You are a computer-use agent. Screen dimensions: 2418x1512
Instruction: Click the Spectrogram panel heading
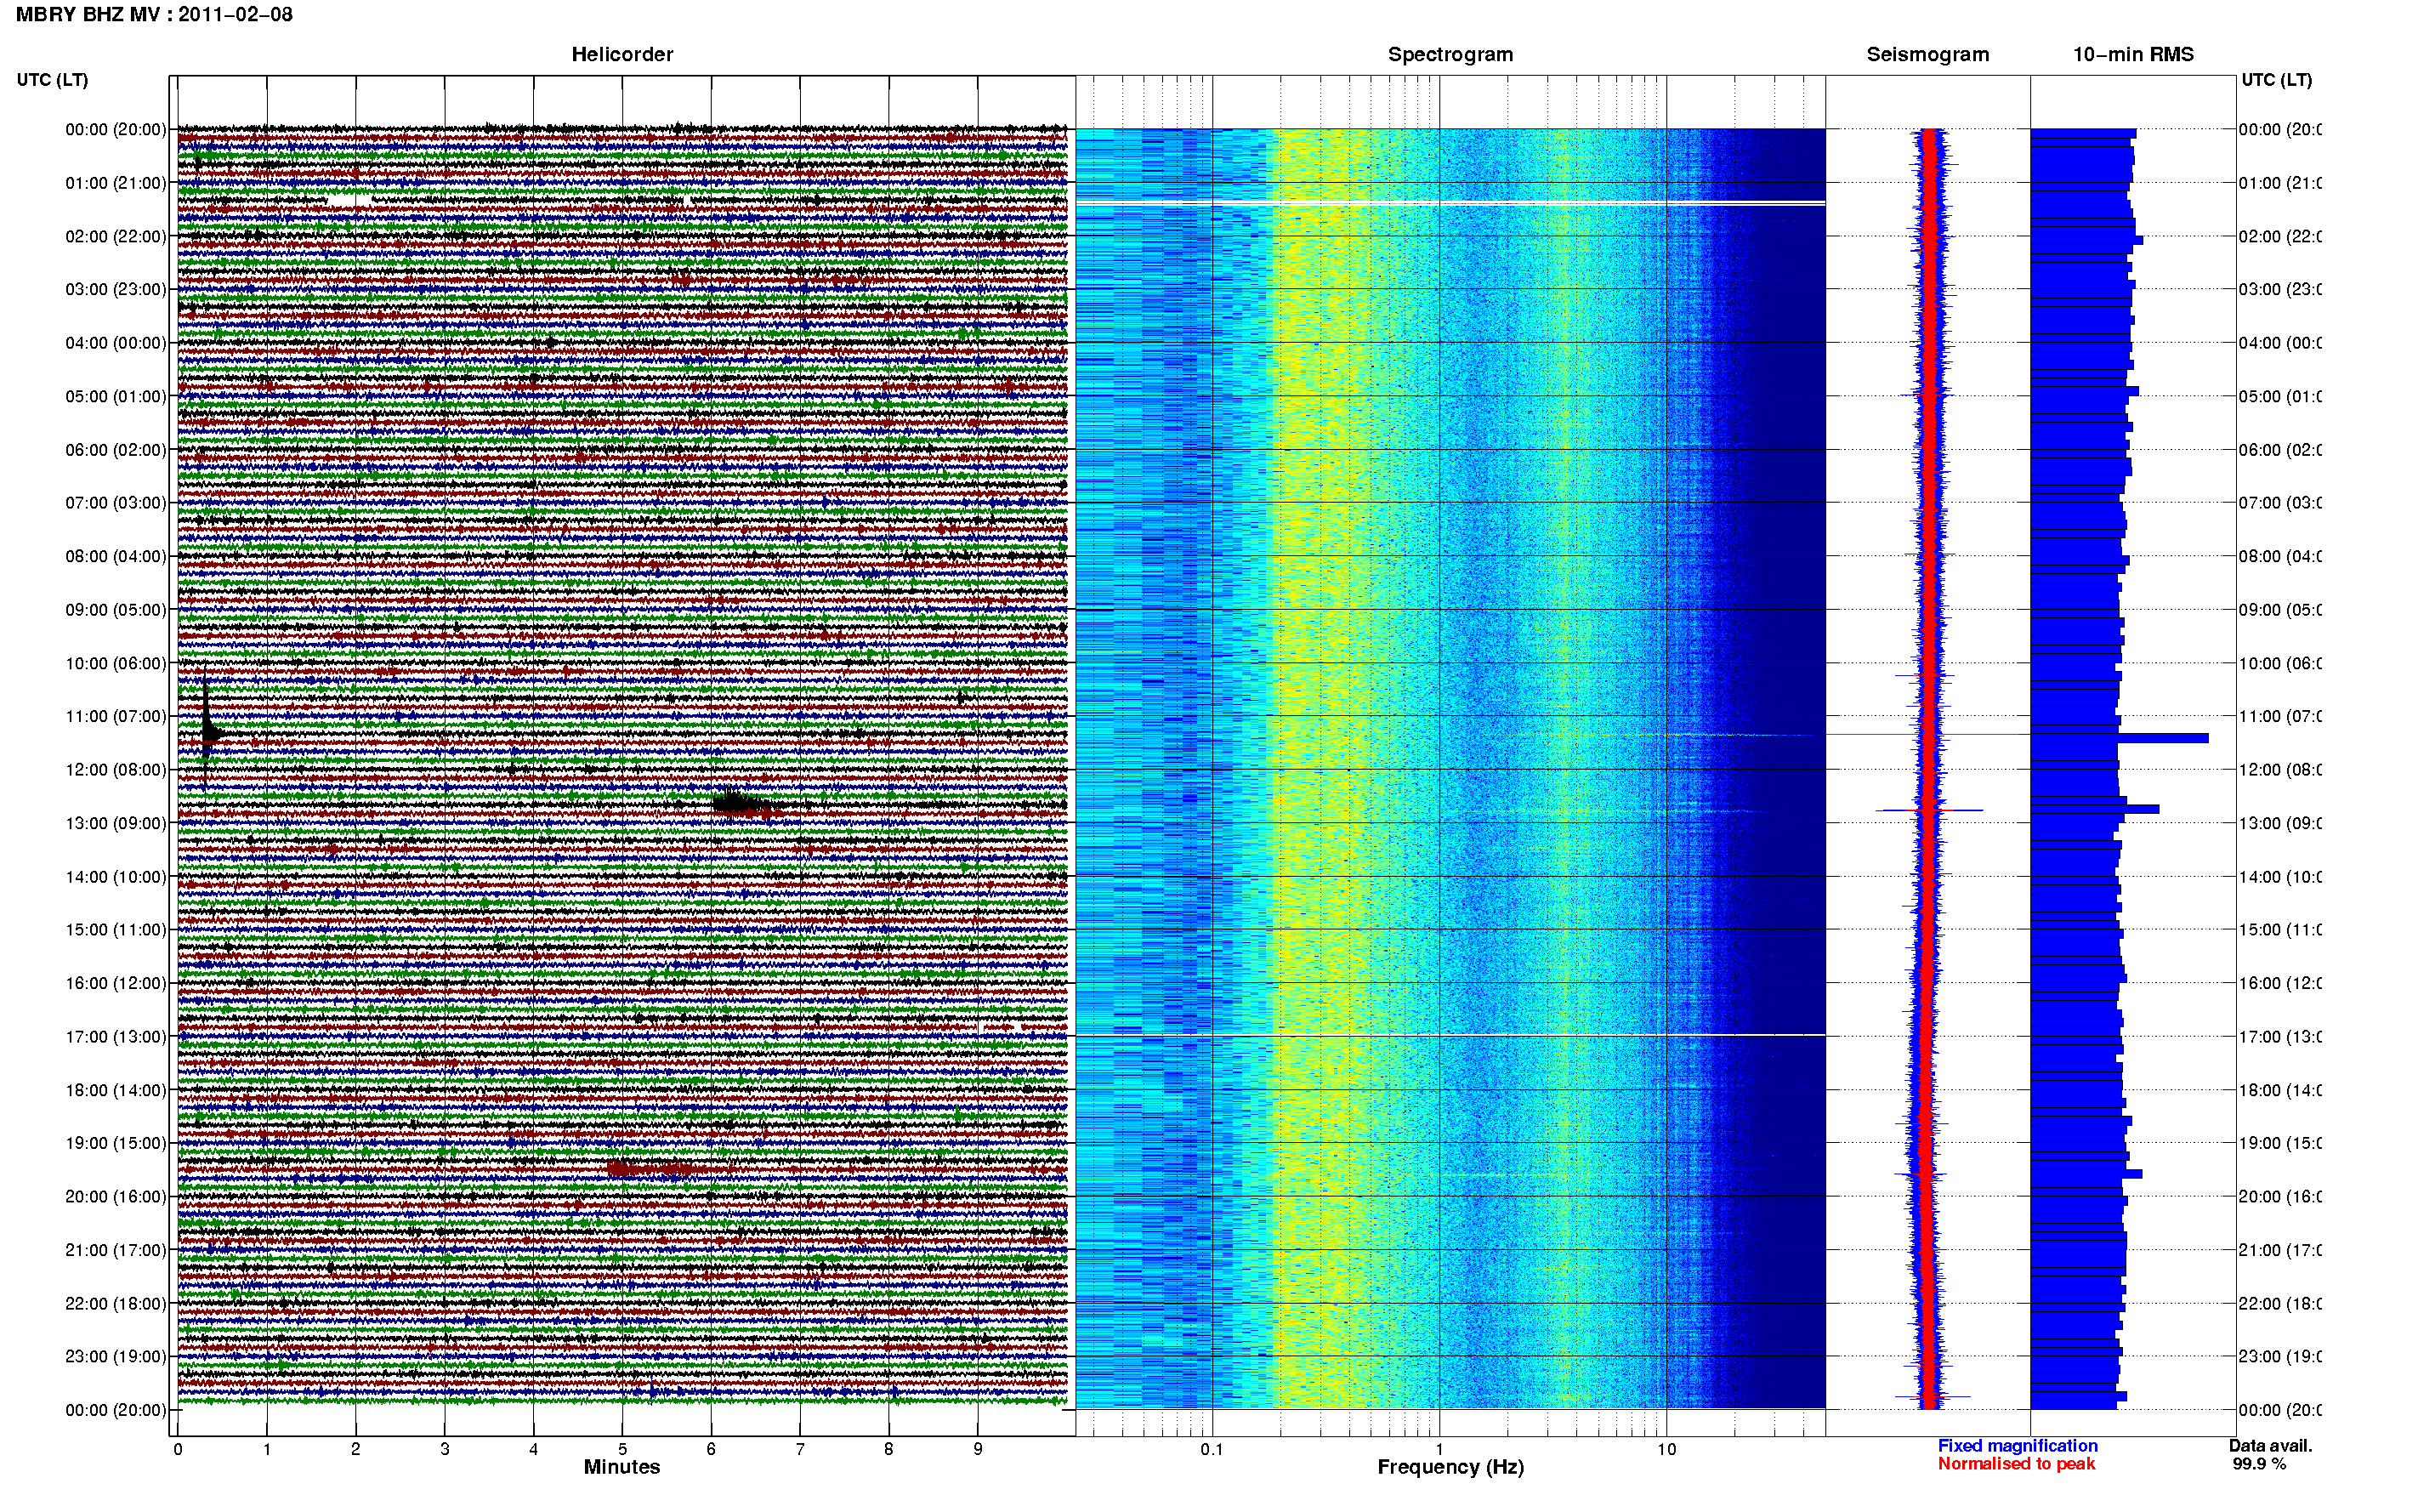[x=1450, y=54]
